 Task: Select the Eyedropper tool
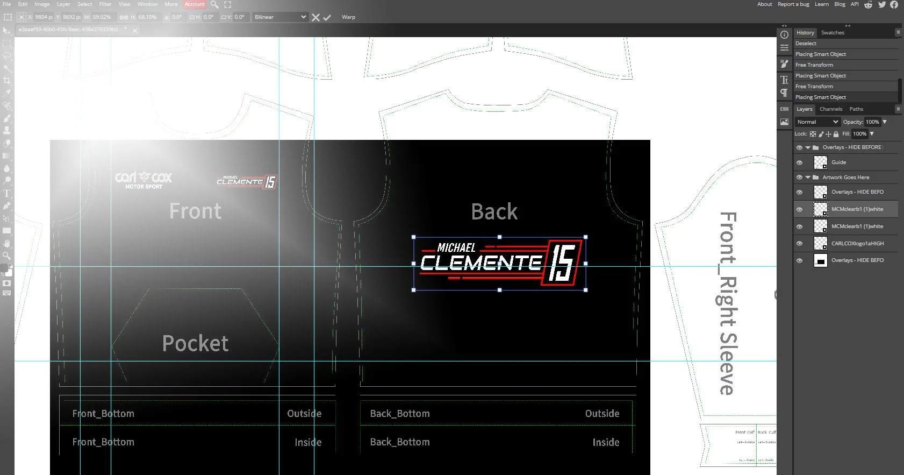click(7, 93)
